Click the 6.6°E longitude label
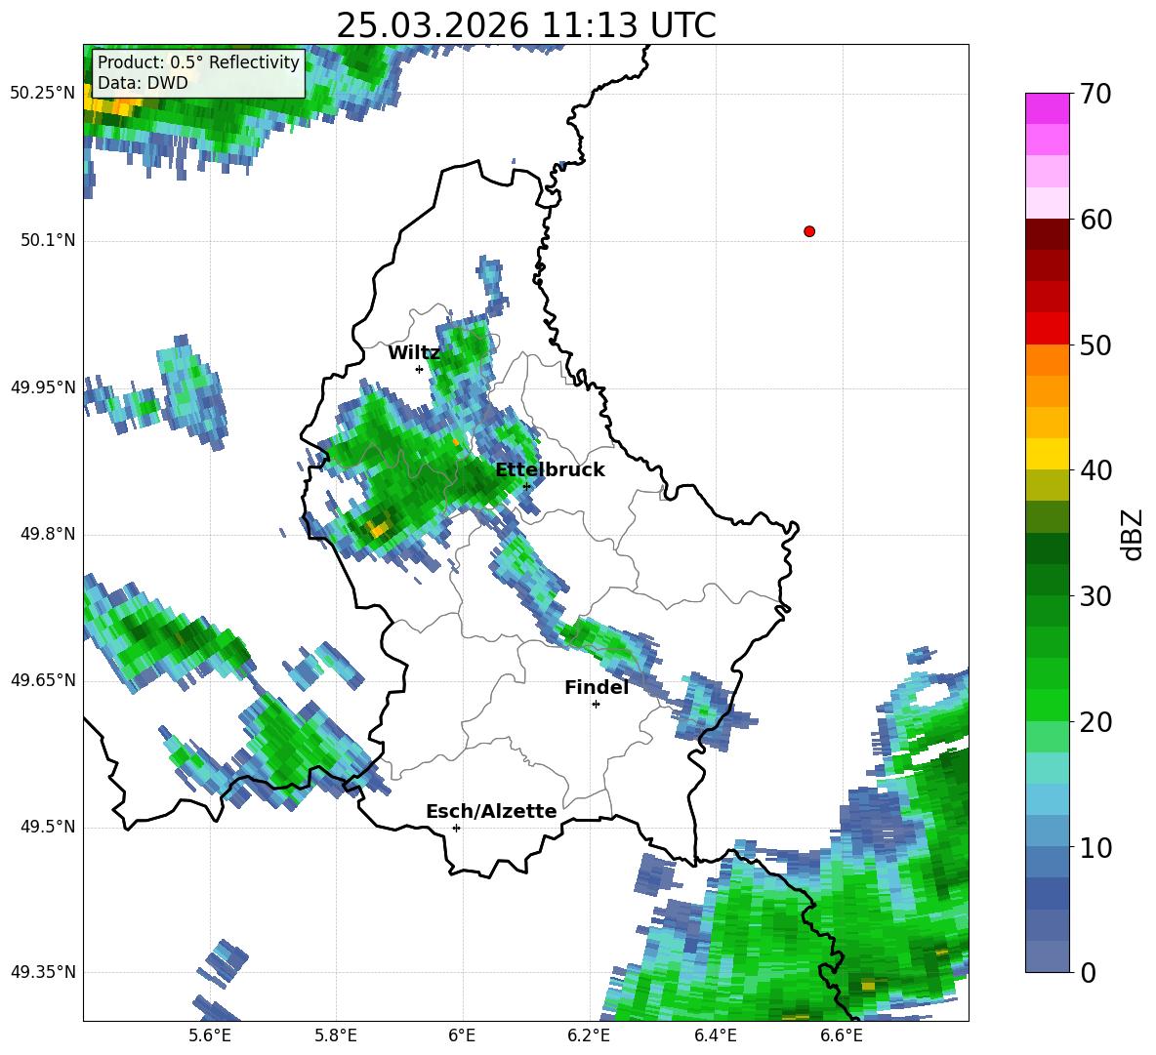Screen dimensions: 1156x1055 click(842, 1035)
